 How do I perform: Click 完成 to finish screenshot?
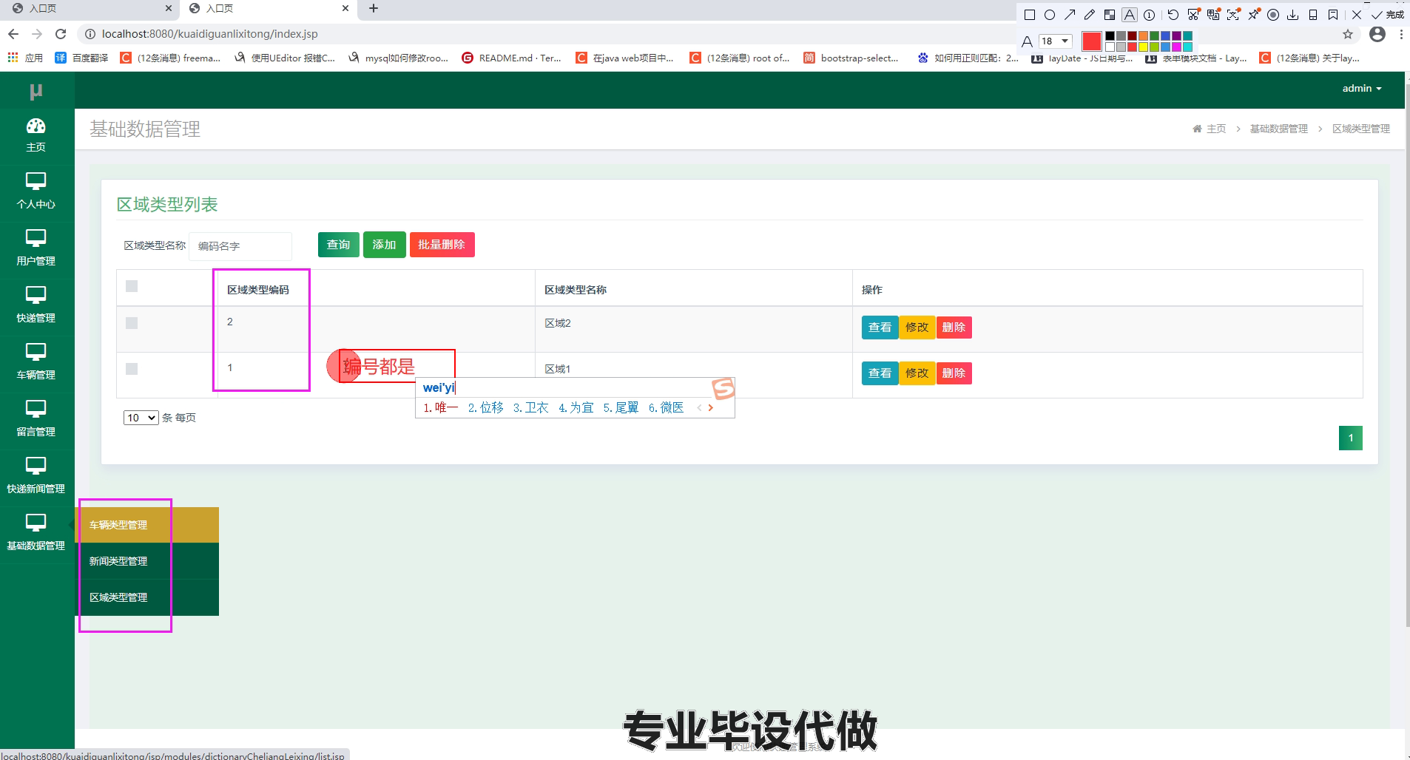coord(1388,15)
